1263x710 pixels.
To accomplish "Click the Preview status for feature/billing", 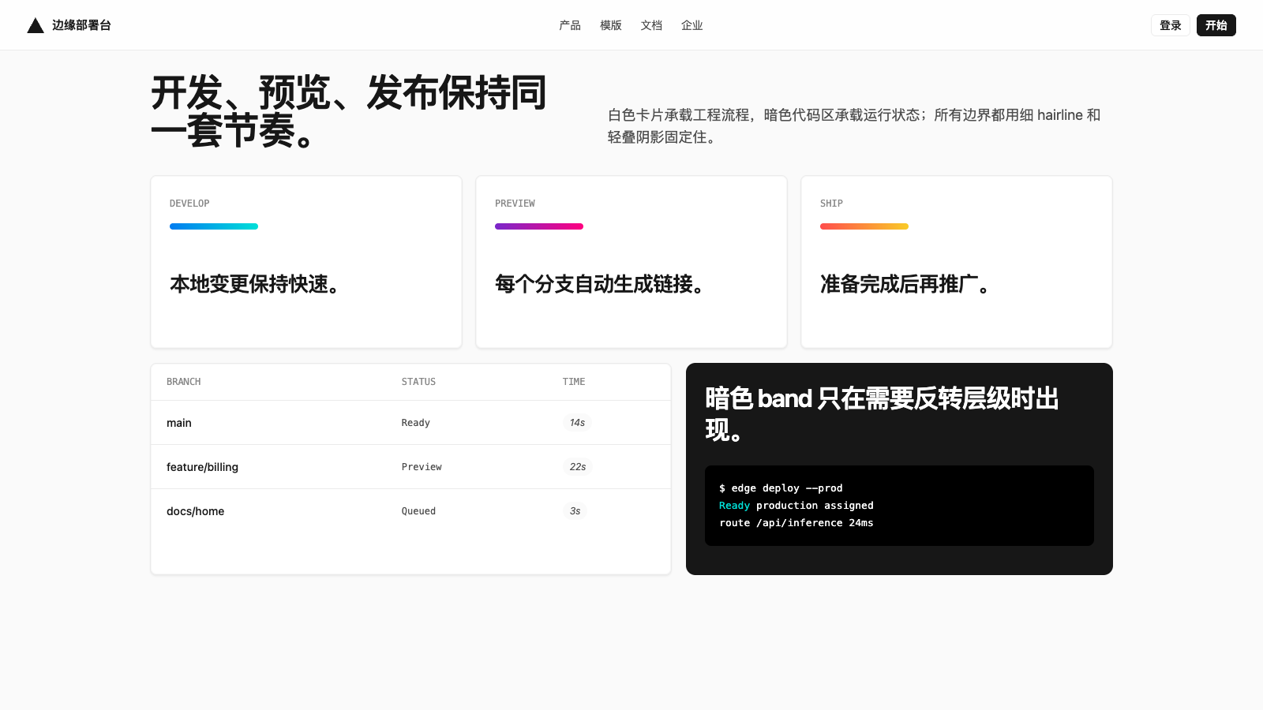I will pyautogui.click(x=422, y=467).
